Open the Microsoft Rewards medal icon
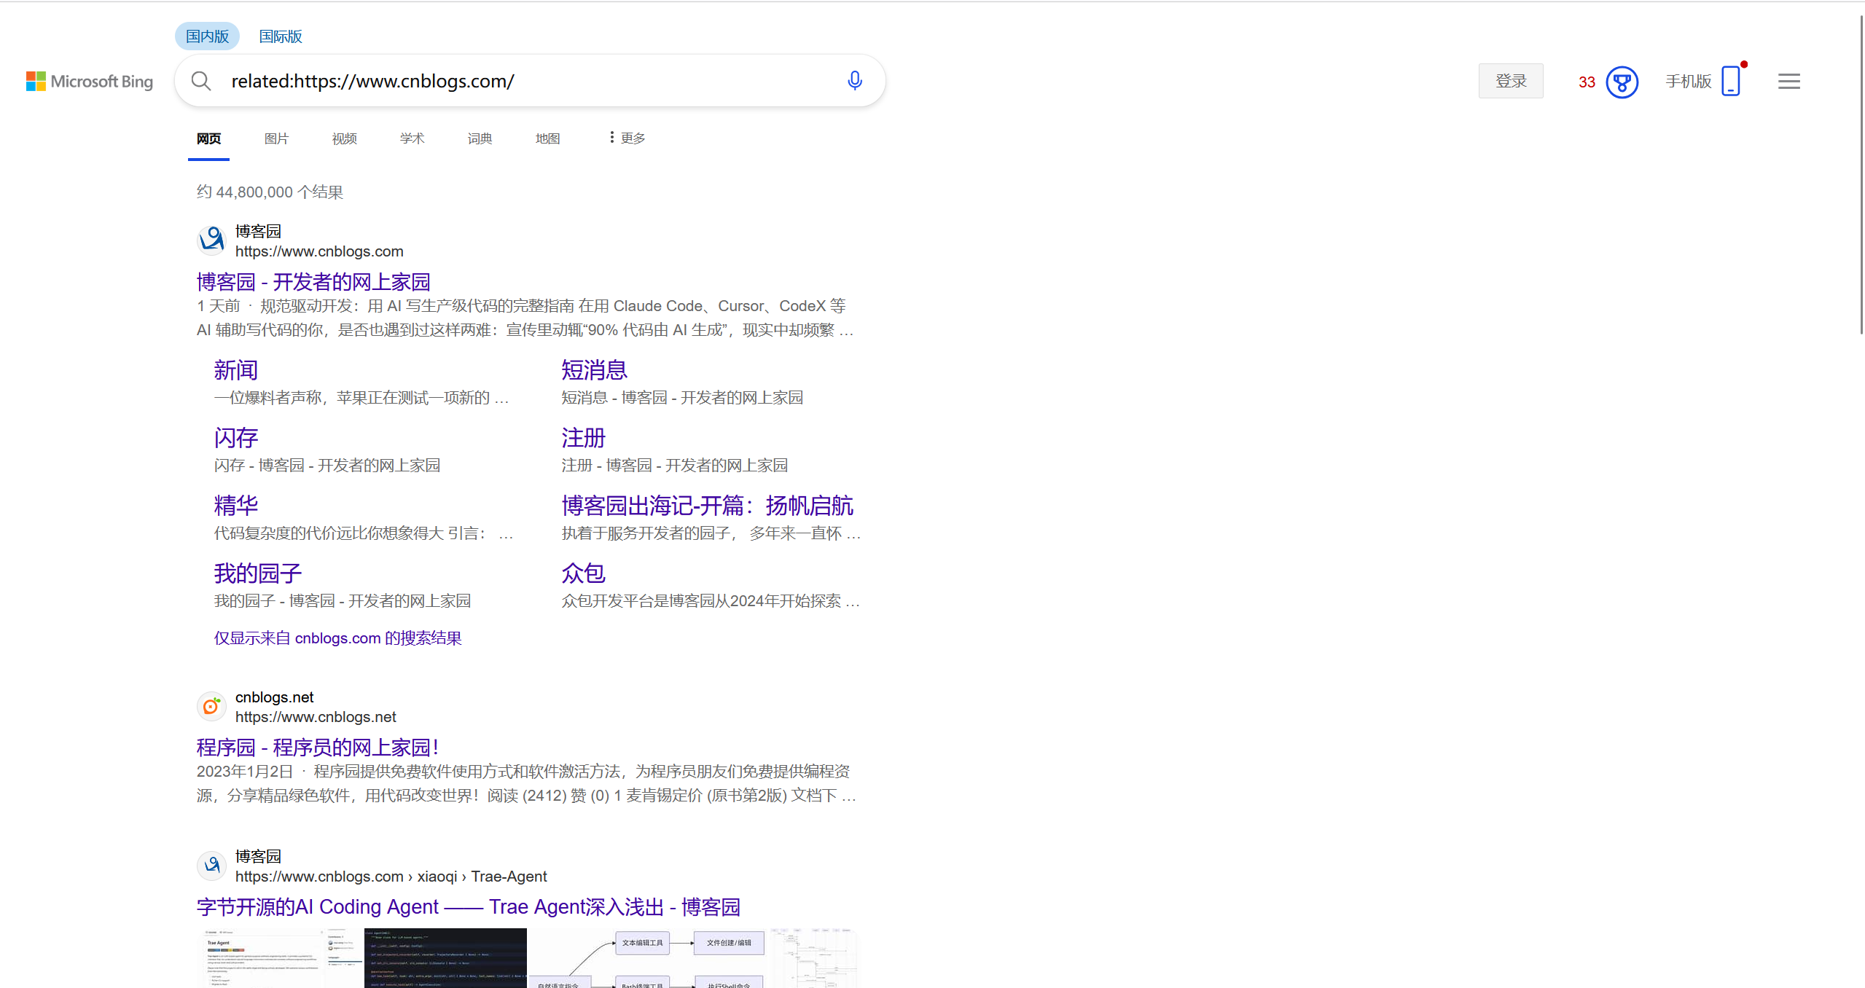Image resolution: width=1865 pixels, height=988 pixels. point(1621,82)
